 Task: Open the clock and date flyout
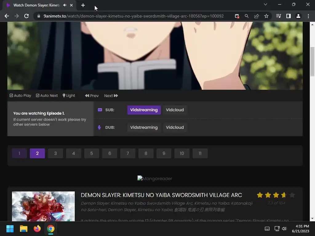[x=301, y=229]
